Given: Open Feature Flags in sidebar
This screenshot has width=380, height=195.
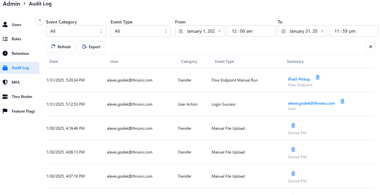Looking at the screenshot, I should (23, 111).
